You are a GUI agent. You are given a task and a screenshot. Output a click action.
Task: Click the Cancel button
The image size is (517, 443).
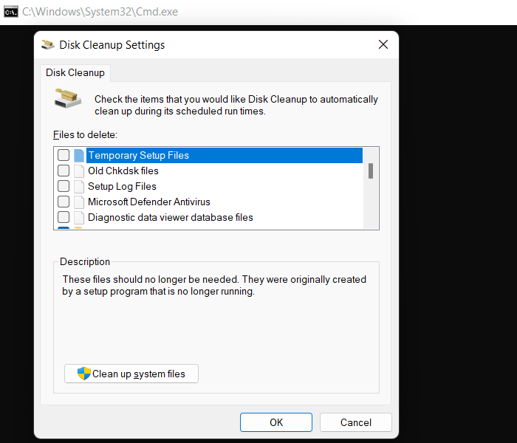355,422
